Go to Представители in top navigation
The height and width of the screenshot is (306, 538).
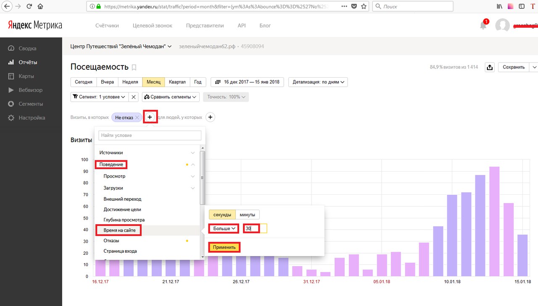[x=205, y=26]
